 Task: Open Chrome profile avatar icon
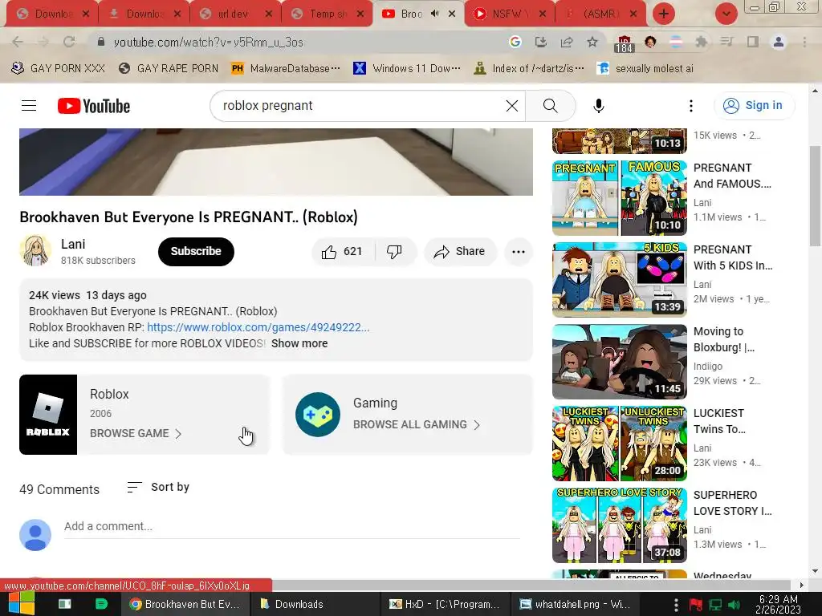(x=779, y=42)
